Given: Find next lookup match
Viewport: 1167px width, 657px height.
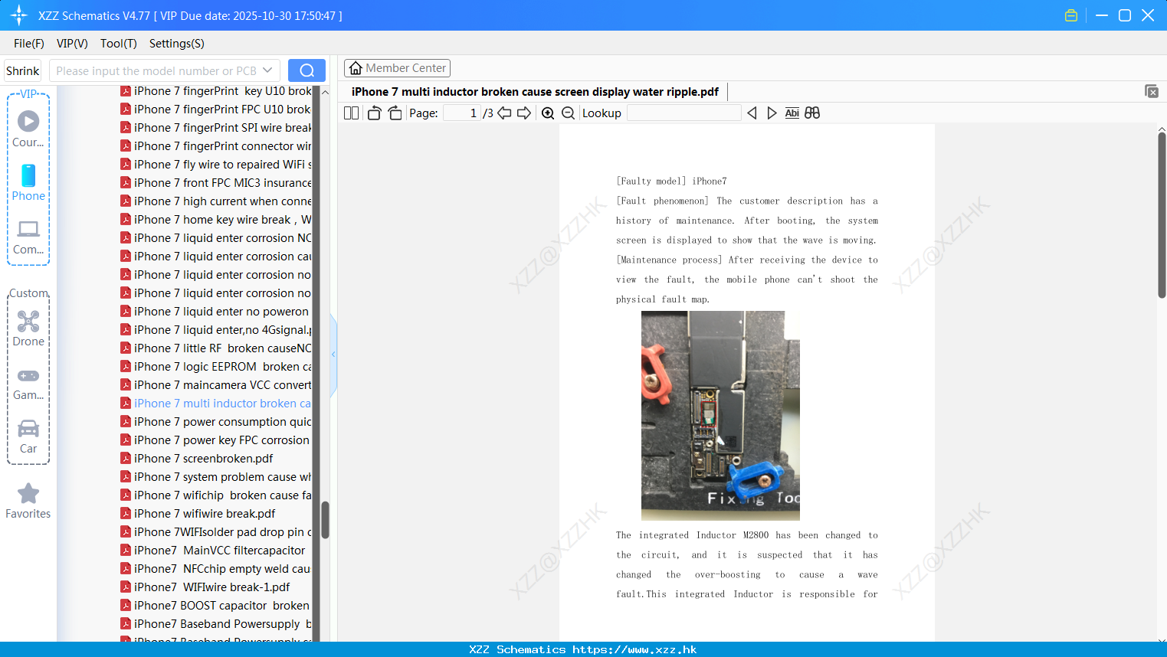Looking at the screenshot, I should point(772,113).
